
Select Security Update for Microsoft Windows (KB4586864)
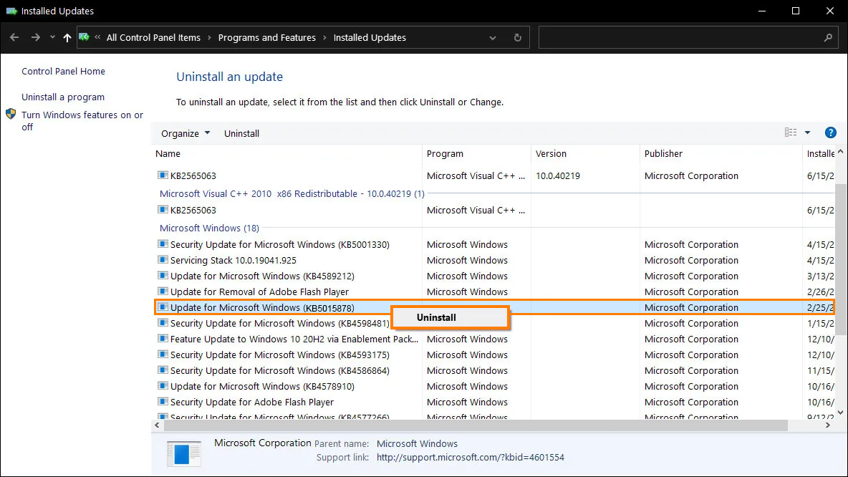pyautogui.click(x=494, y=370)
